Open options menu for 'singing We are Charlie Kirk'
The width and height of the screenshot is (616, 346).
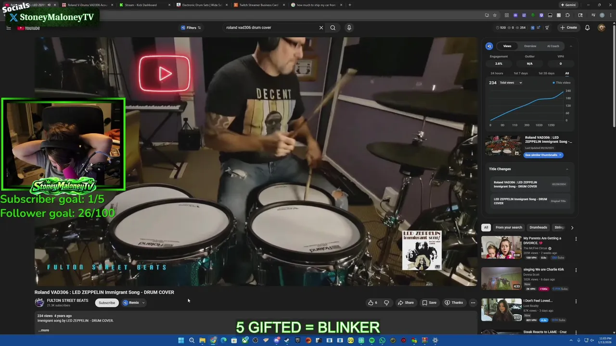click(576, 270)
